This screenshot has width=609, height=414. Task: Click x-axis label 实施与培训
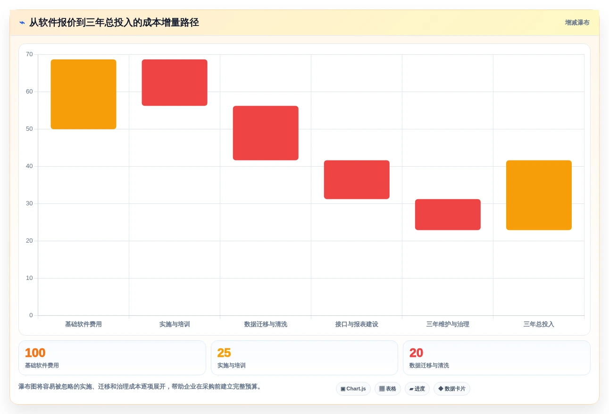pos(175,324)
